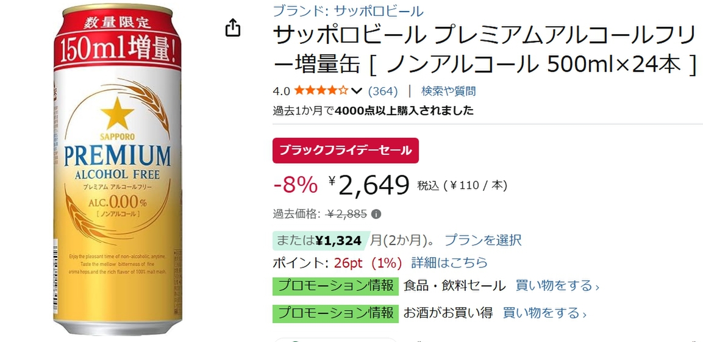Image resolution: width=703 pixels, height=342 pixels.
Task: Expand the rating breakdown chevron after stars
Action: (357, 91)
